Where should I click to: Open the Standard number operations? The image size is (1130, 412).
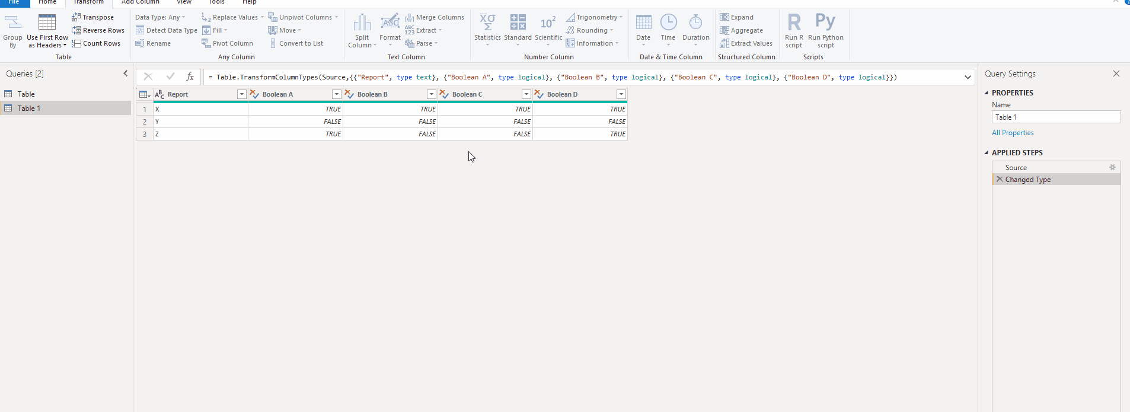click(x=518, y=31)
